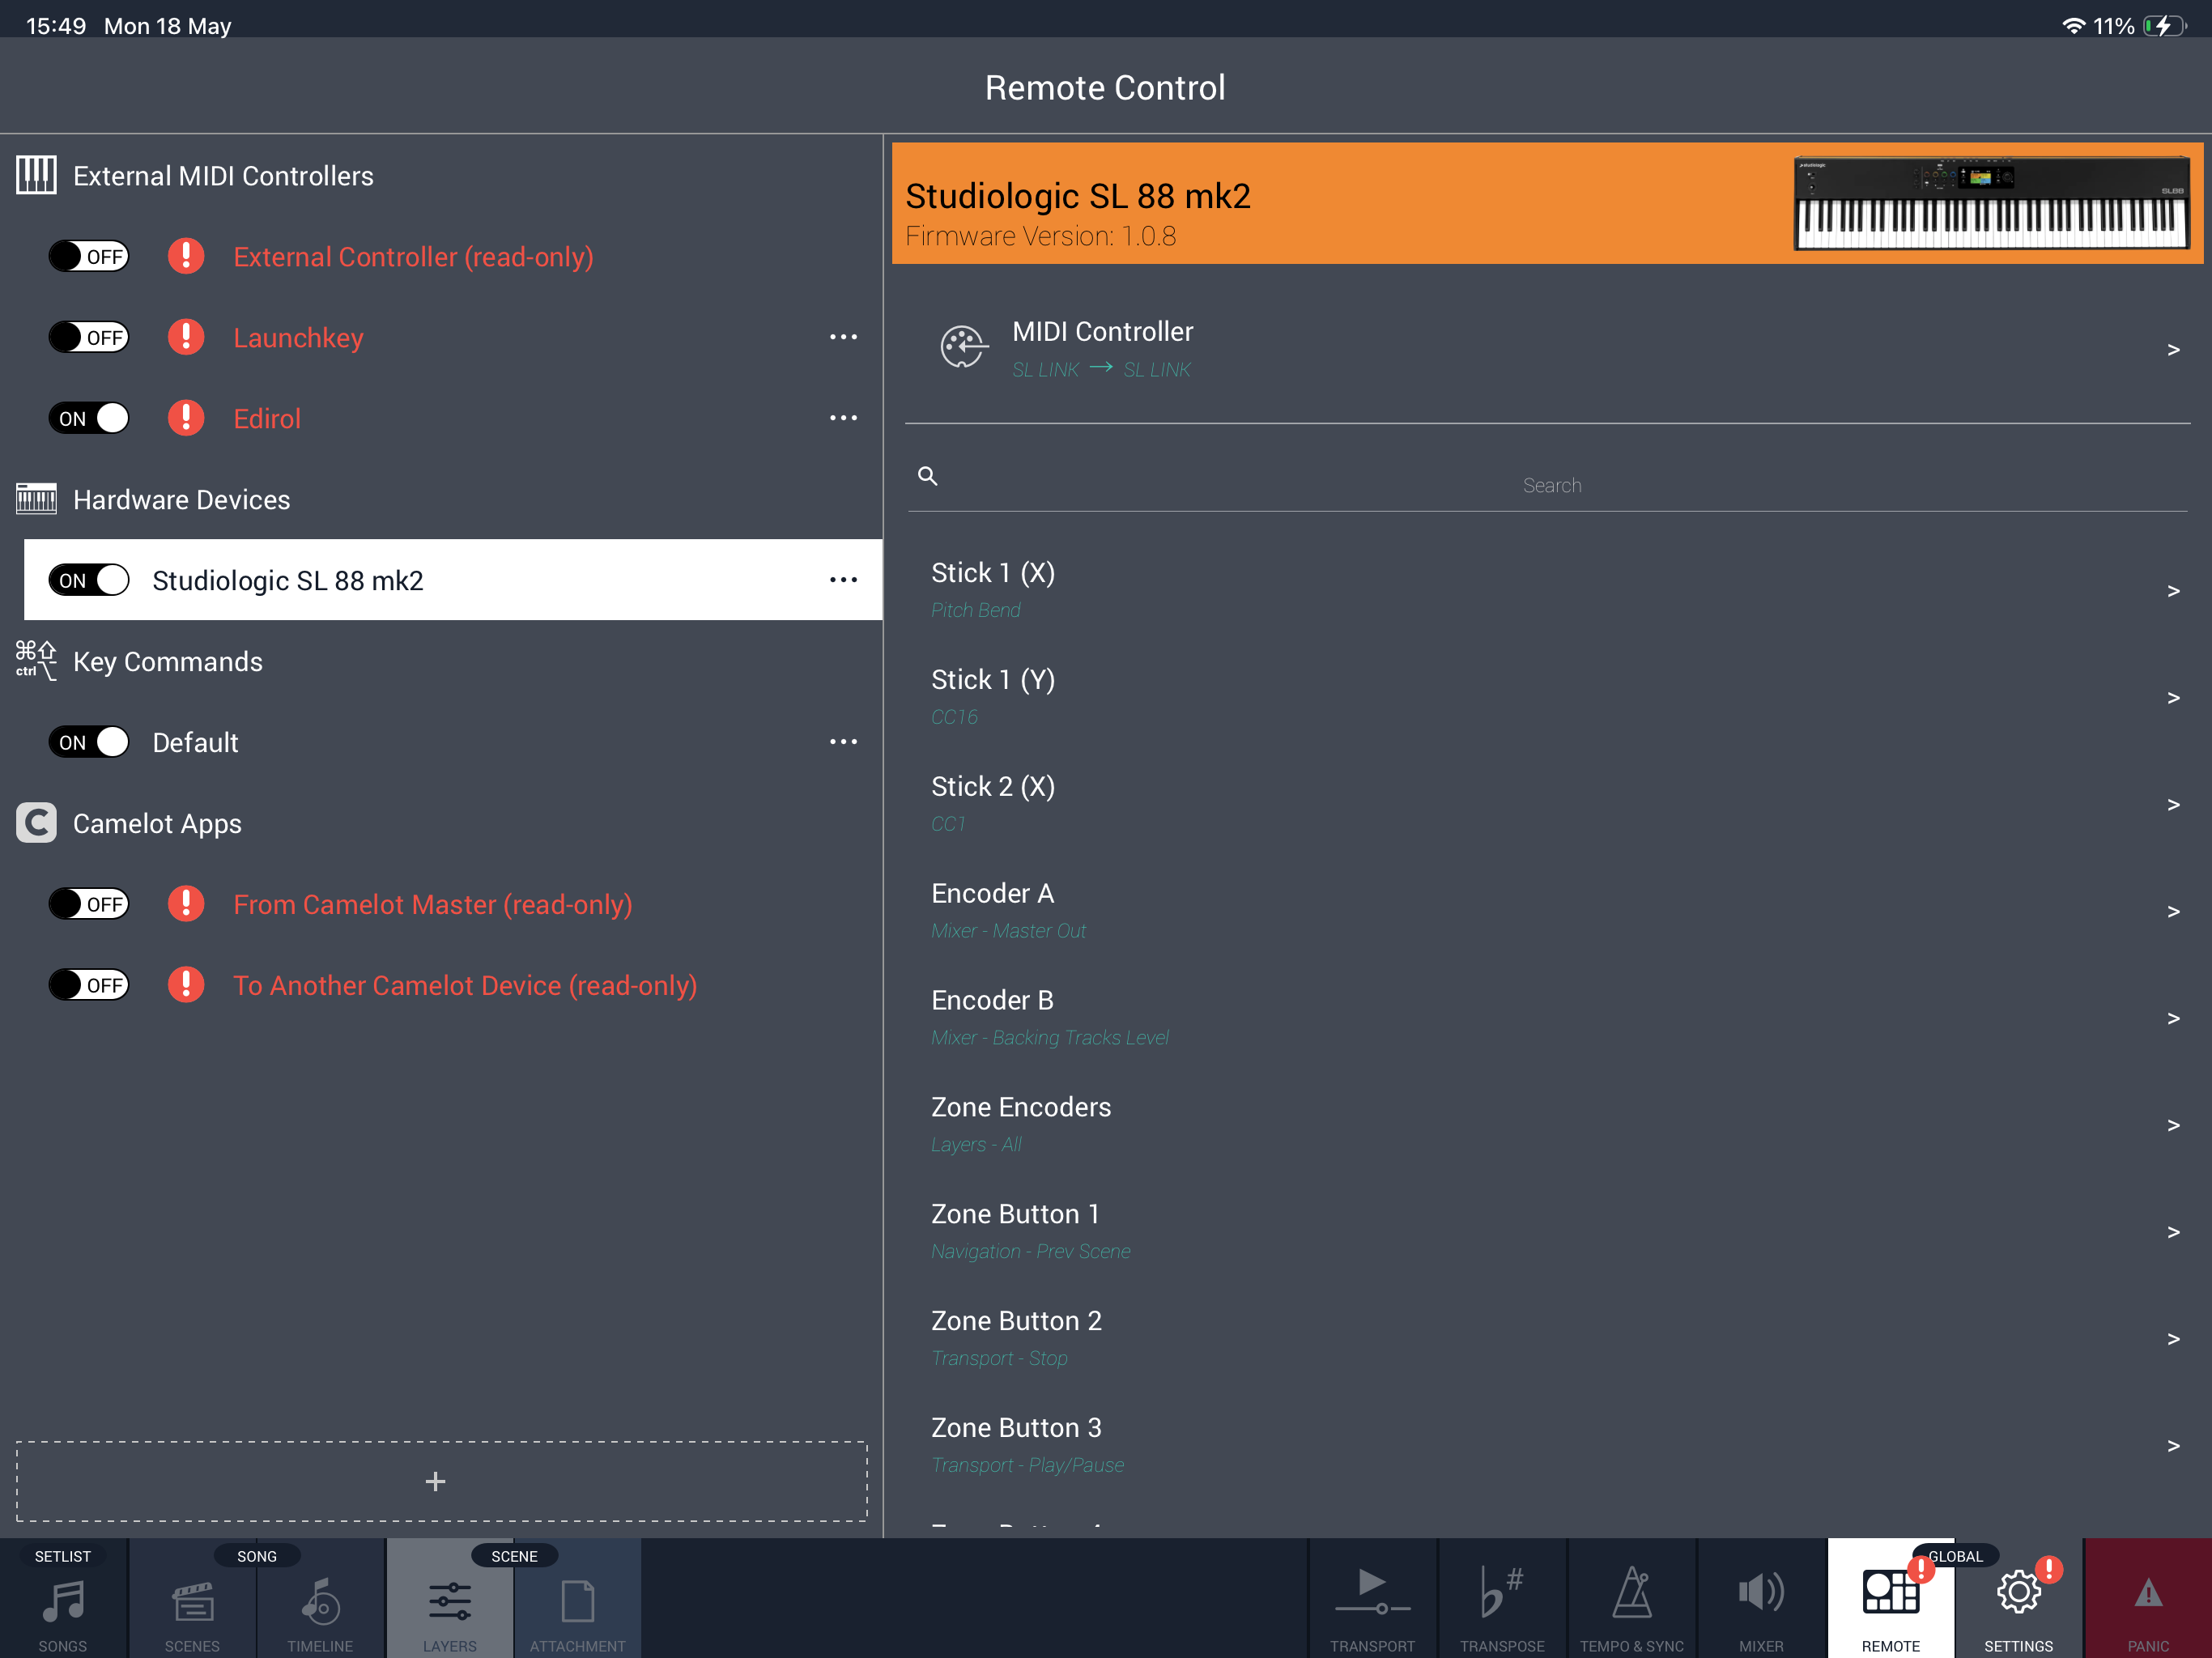
Task: Select the Default key commands entry
Action: coord(195,742)
